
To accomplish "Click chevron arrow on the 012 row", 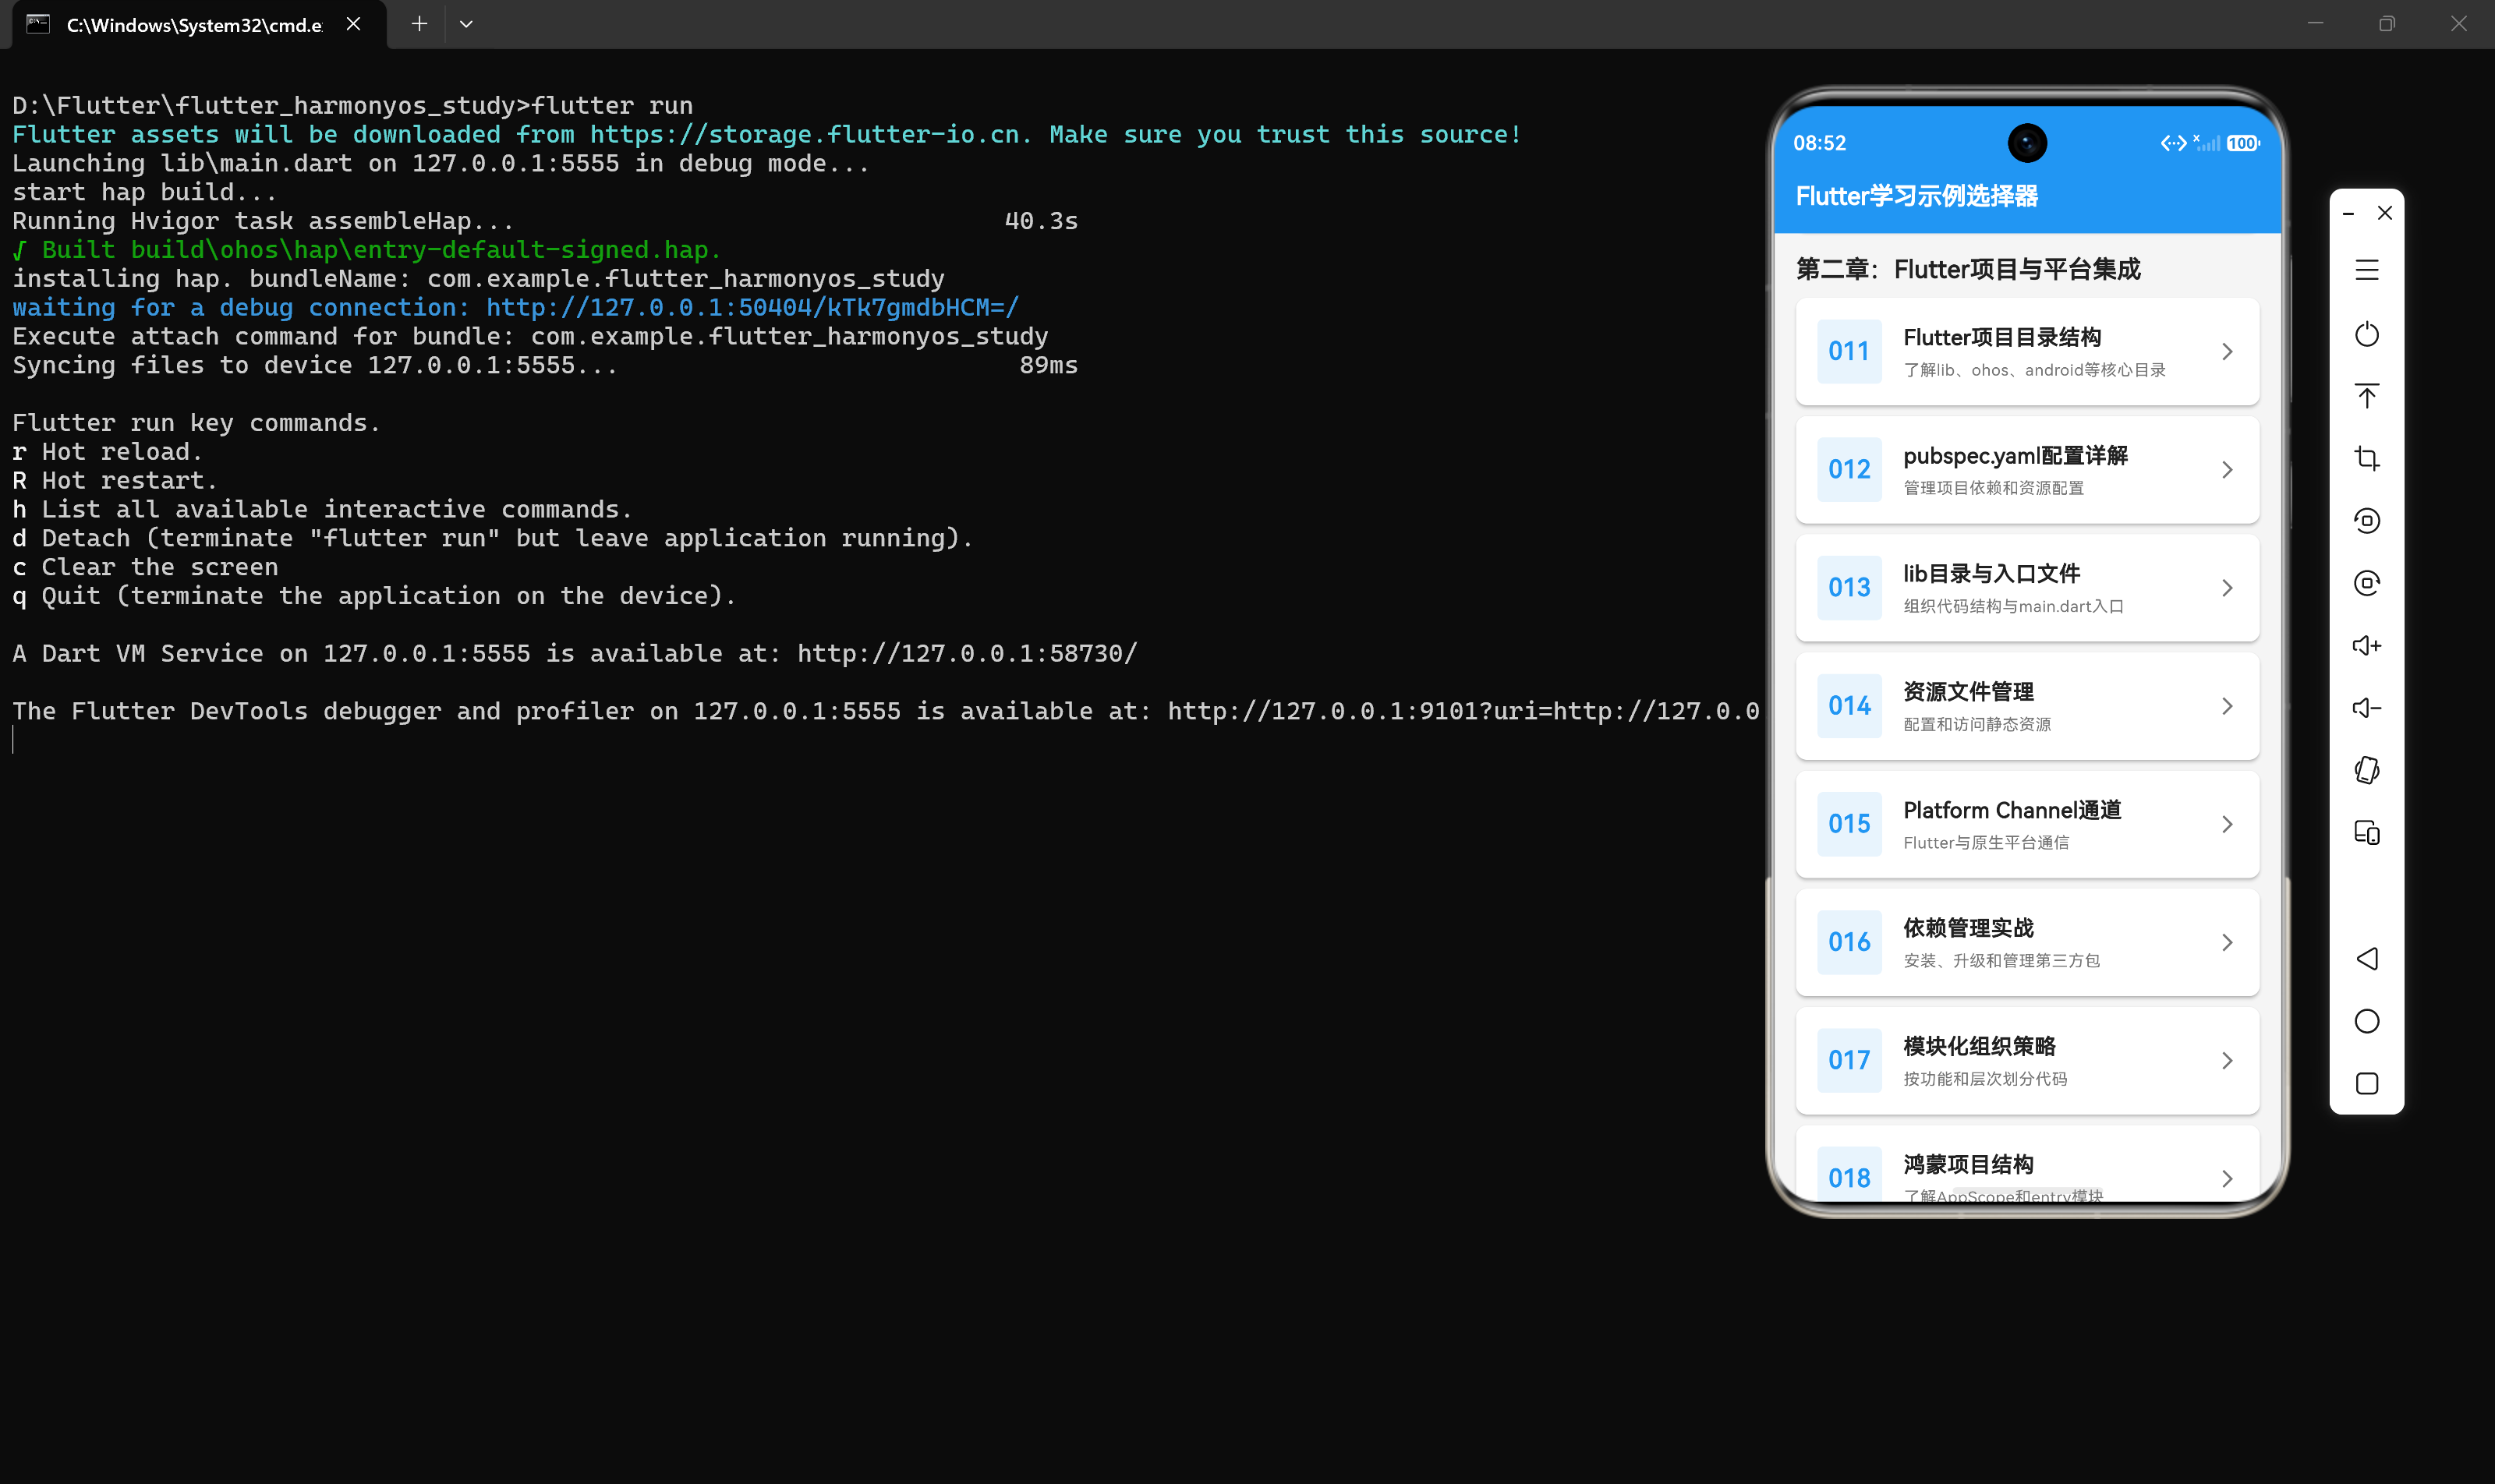I will [x=2227, y=470].
